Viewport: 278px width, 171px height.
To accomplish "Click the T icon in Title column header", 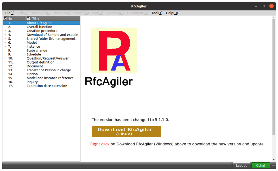I will (x=28, y=18).
